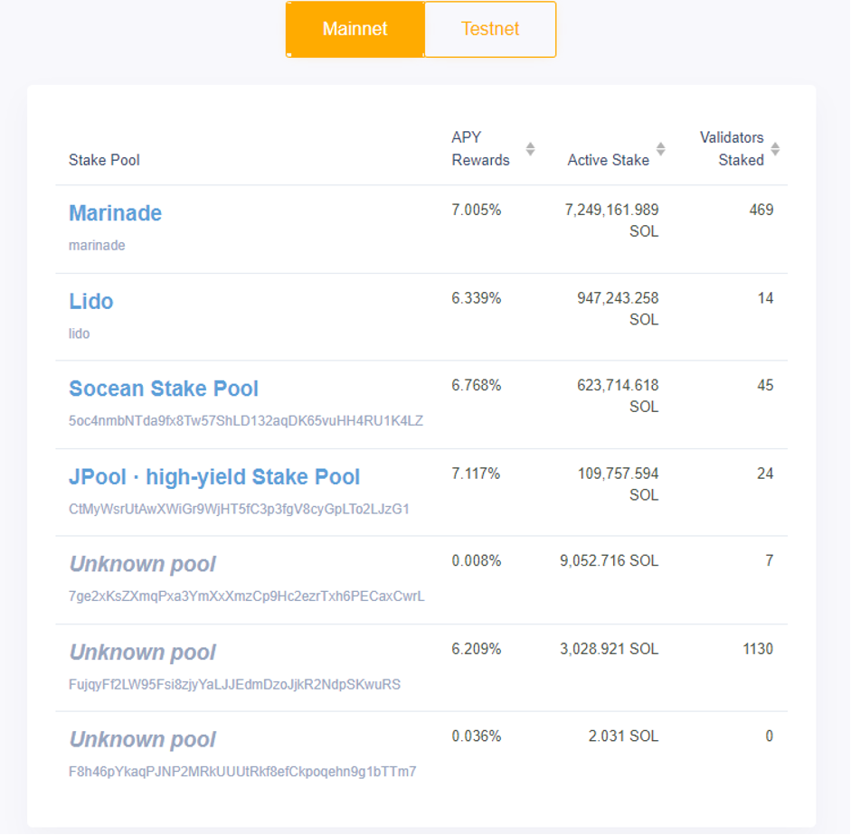This screenshot has height=835, width=851.
Task: Open the Lido stake pool
Action: click(90, 302)
